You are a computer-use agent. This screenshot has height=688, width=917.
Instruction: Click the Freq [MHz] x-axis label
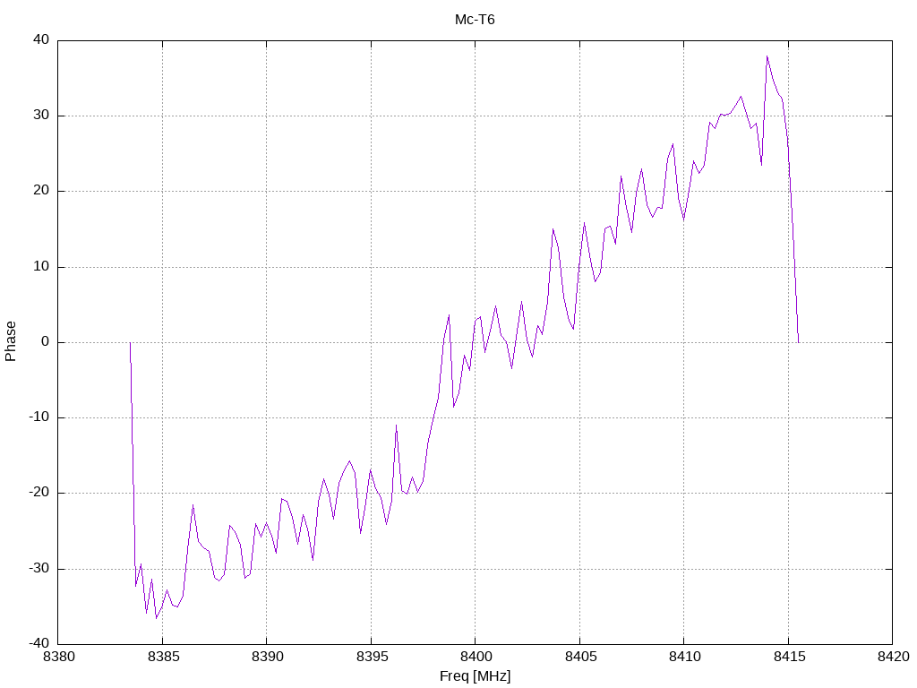(x=475, y=676)
